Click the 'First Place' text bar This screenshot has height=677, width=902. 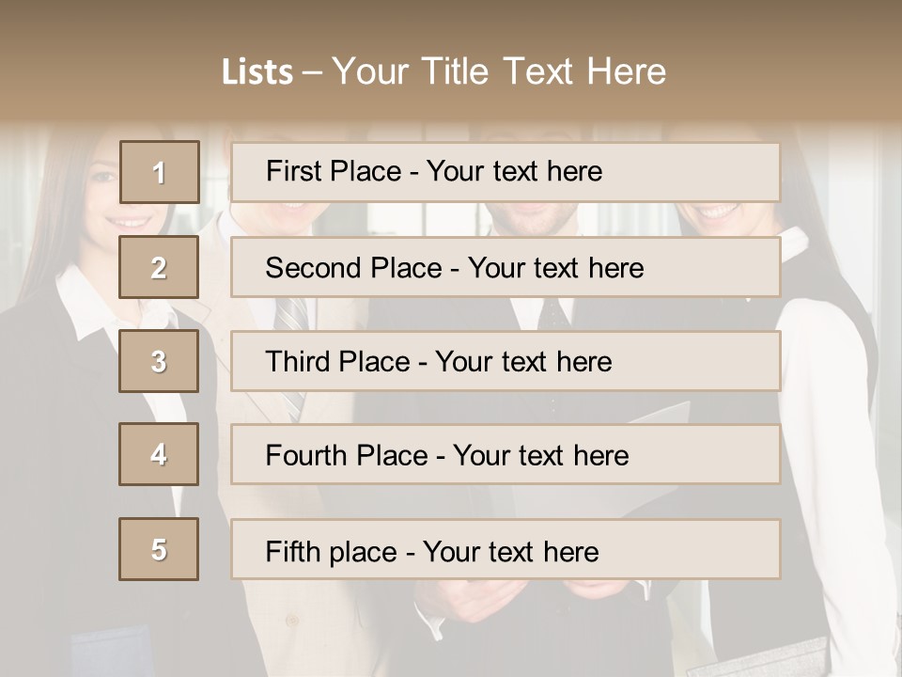click(x=505, y=172)
